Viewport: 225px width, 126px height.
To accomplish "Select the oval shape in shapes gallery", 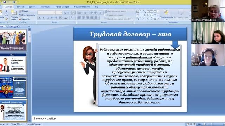I will 152,12.
